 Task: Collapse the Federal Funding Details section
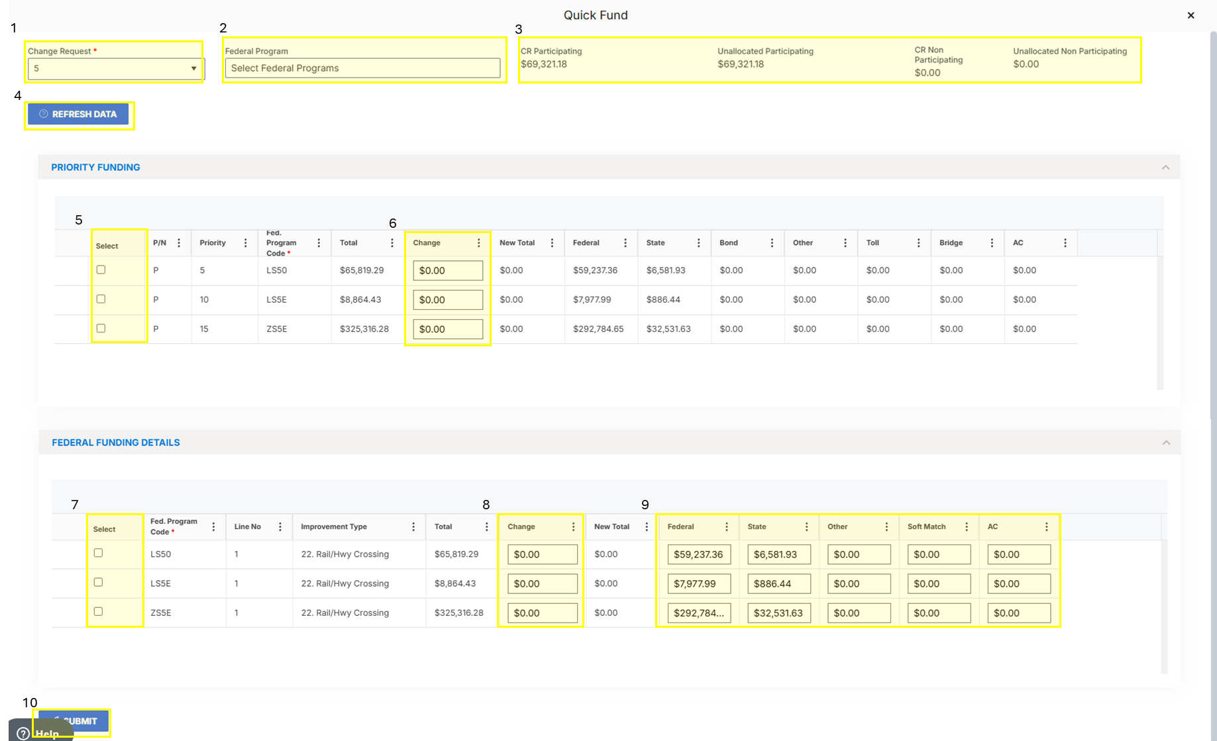1166,442
